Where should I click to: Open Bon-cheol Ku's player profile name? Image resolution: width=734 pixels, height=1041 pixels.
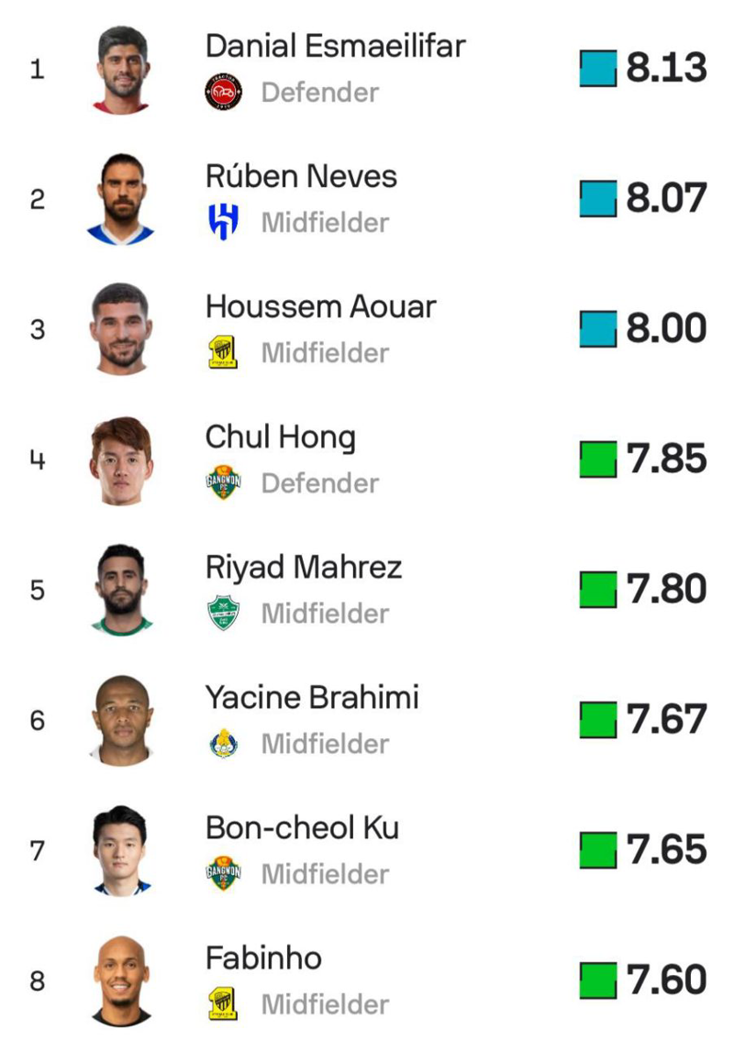(x=302, y=827)
